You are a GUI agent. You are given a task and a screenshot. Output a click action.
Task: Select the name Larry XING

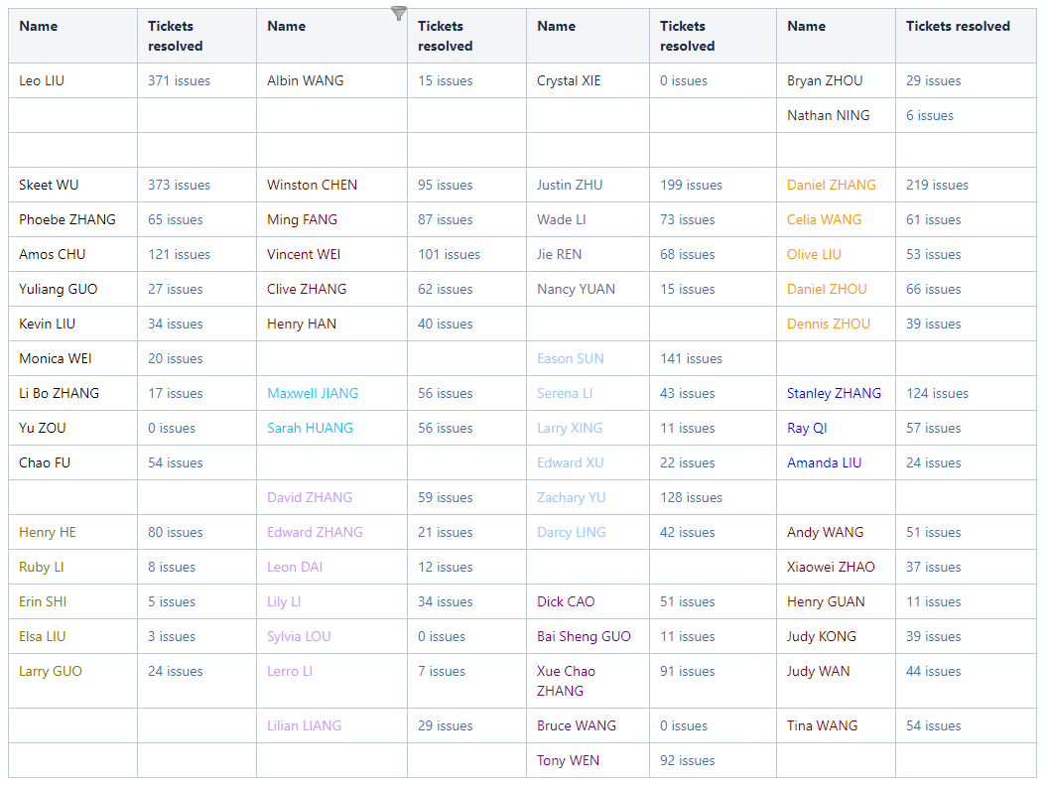click(570, 428)
